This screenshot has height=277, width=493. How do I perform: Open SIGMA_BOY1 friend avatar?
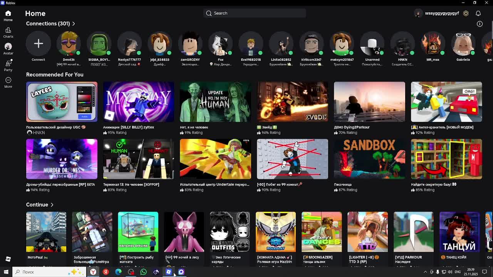(99, 43)
